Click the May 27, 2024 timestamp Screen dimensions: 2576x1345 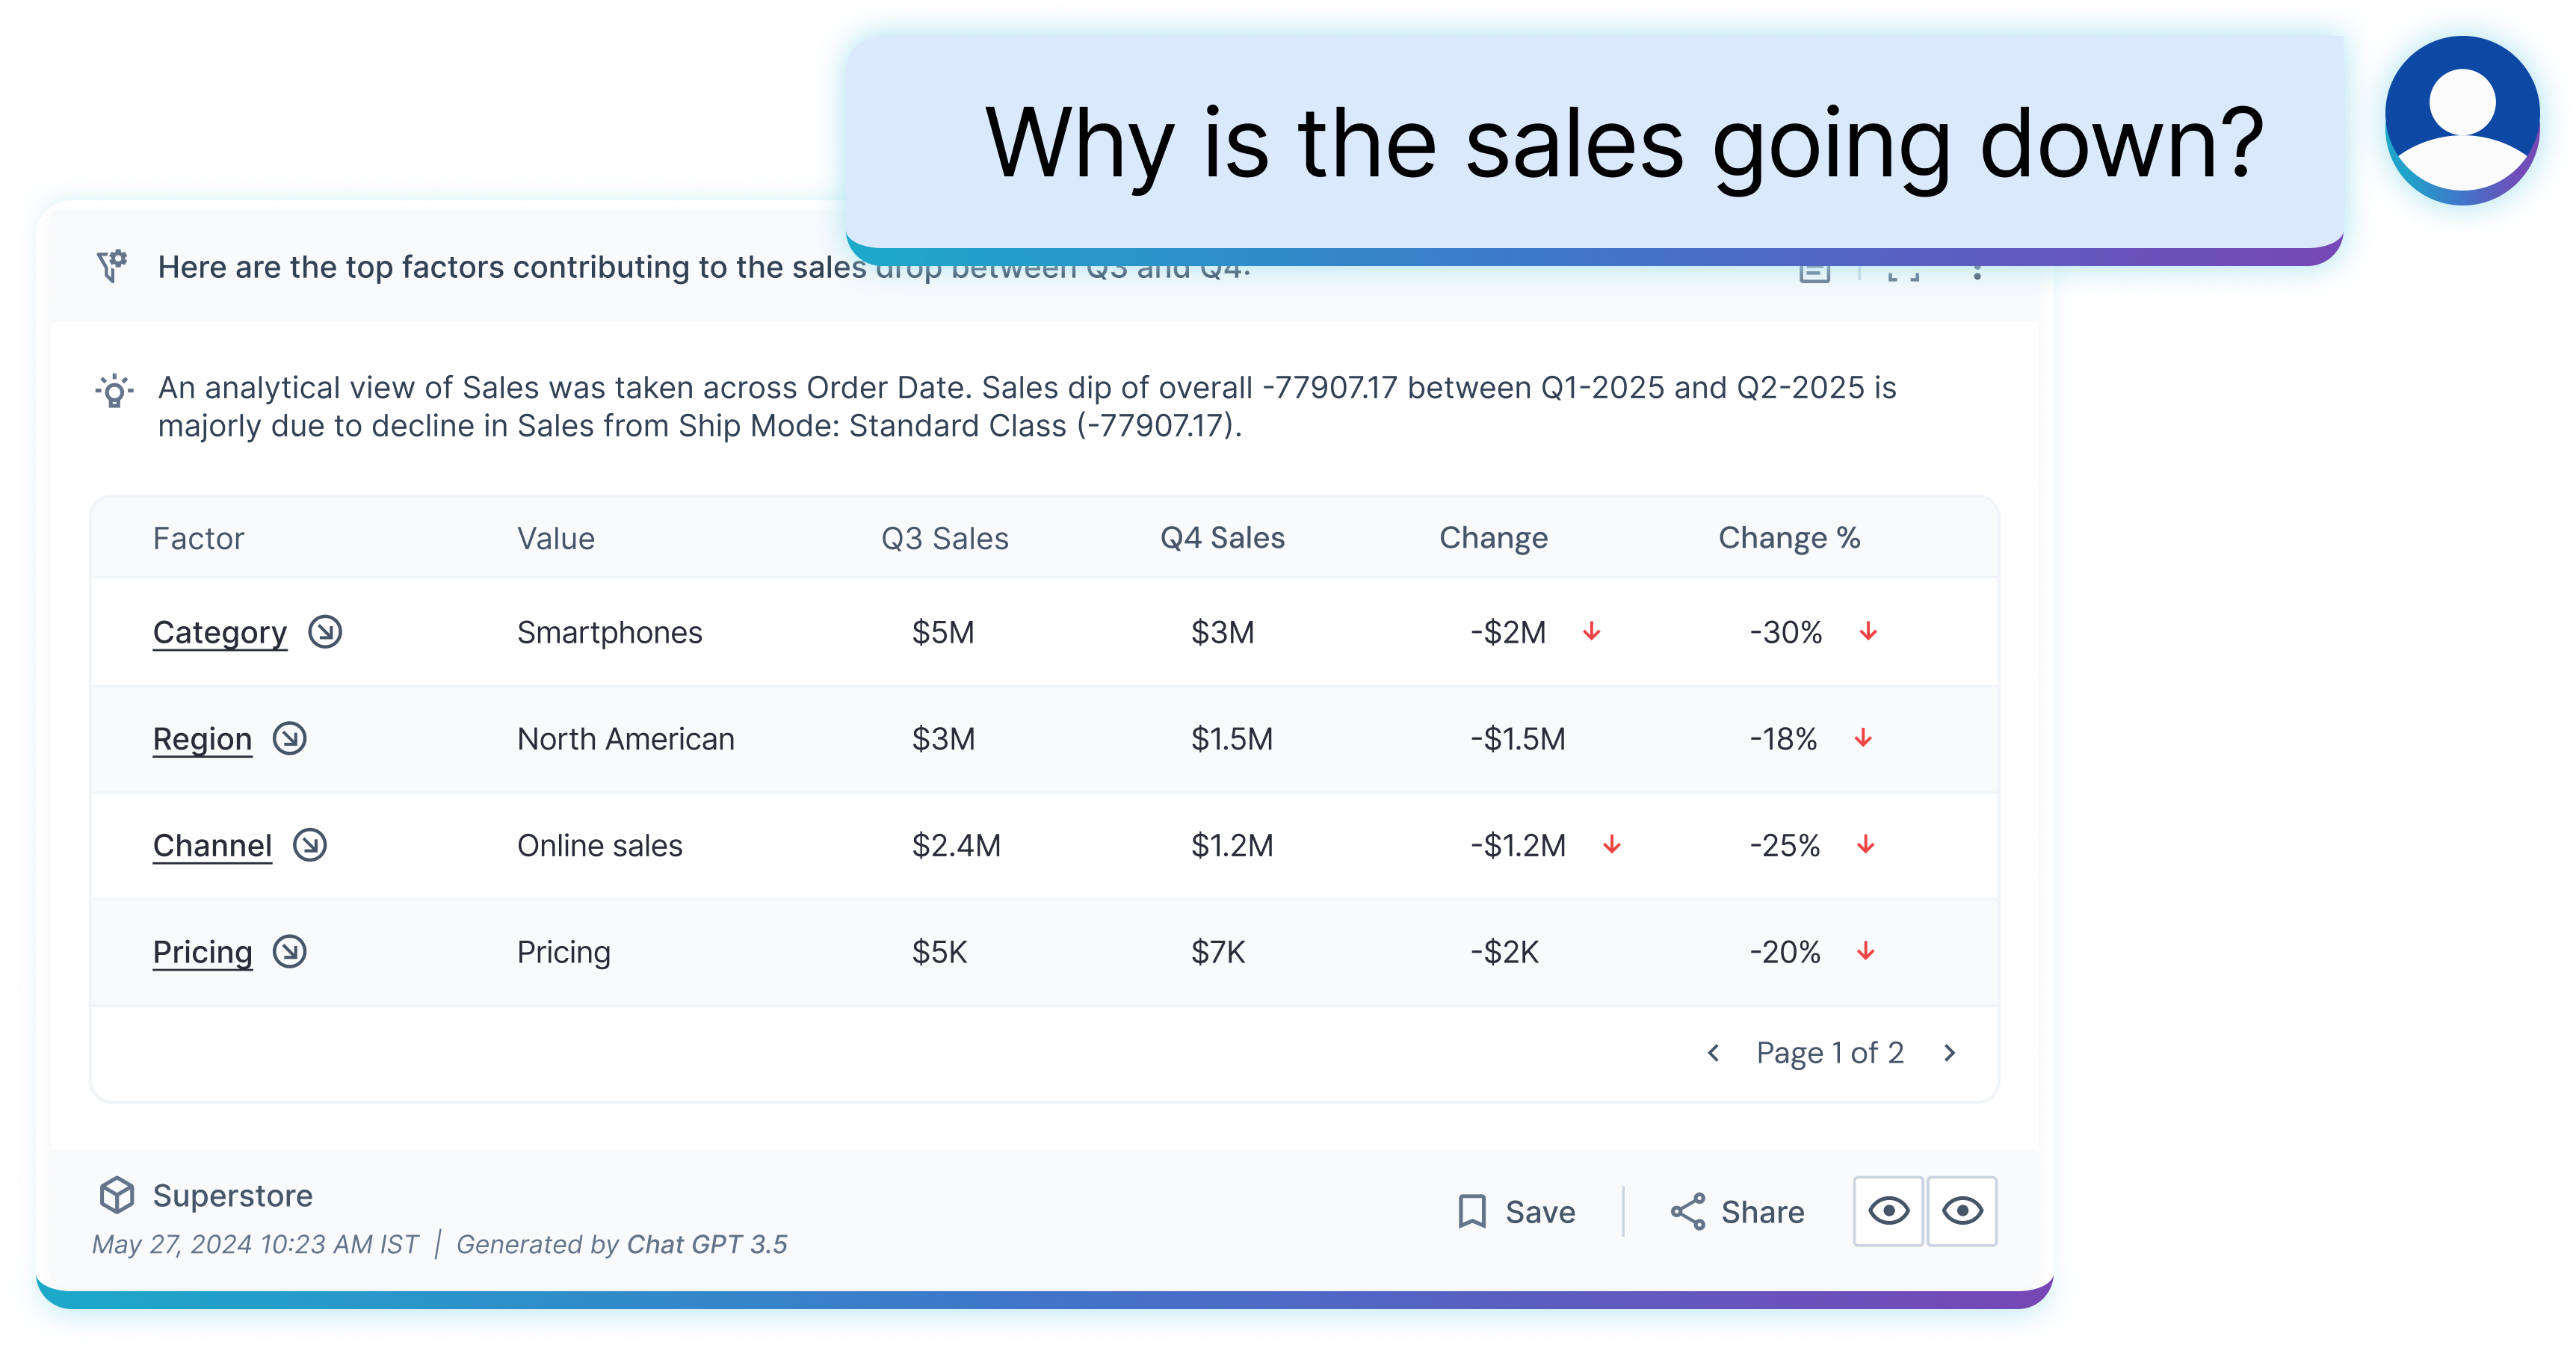tap(255, 1244)
